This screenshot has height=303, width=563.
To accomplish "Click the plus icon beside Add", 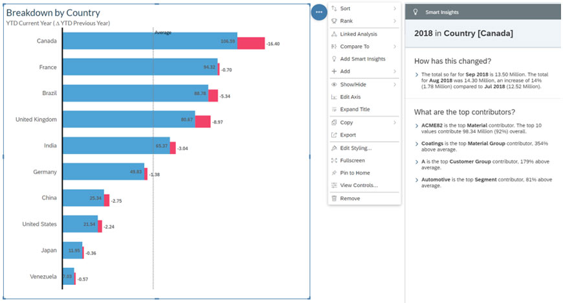I will [x=334, y=71].
